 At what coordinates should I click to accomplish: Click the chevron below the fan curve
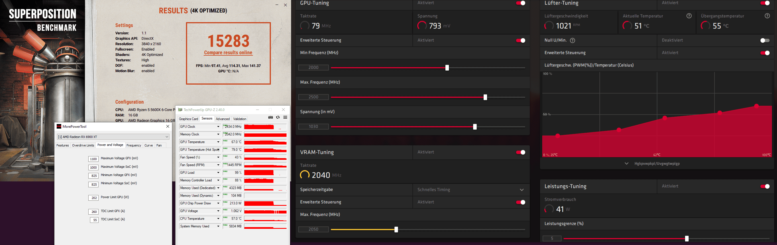click(x=627, y=164)
